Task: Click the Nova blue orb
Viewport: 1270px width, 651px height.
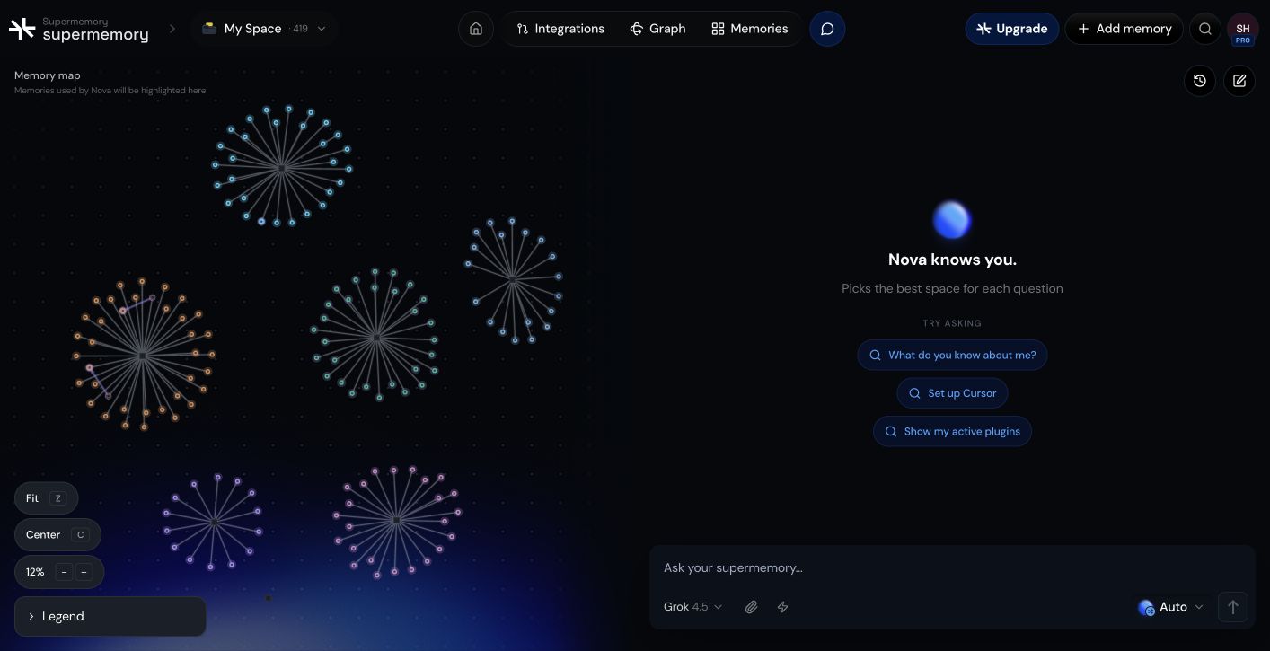Action: pyautogui.click(x=952, y=220)
